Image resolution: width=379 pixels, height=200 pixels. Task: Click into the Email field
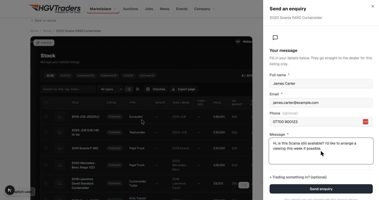(321, 103)
